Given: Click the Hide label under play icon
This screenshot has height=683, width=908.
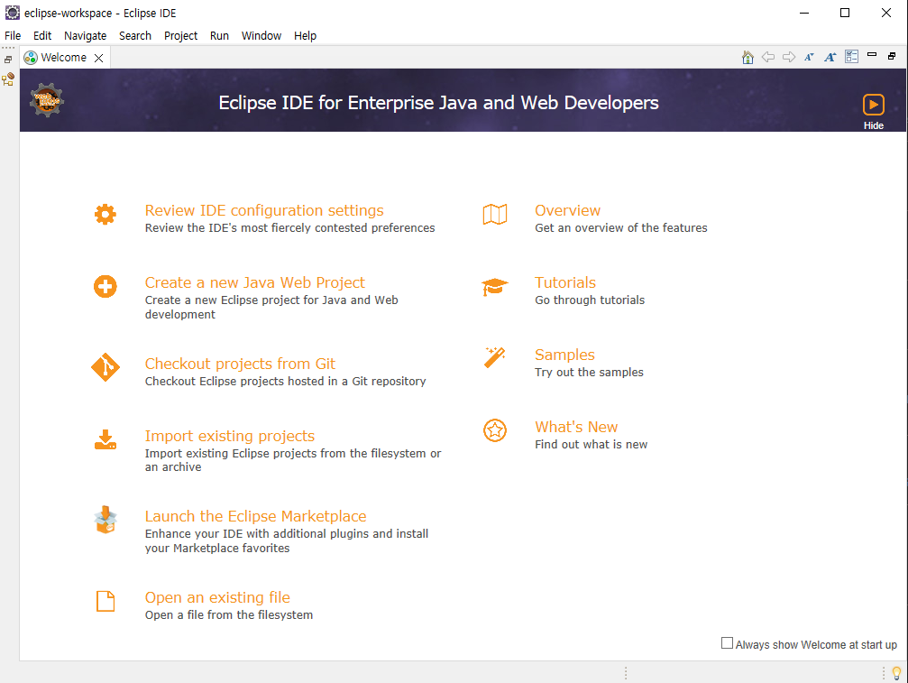Looking at the screenshot, I should pos(873,125).
